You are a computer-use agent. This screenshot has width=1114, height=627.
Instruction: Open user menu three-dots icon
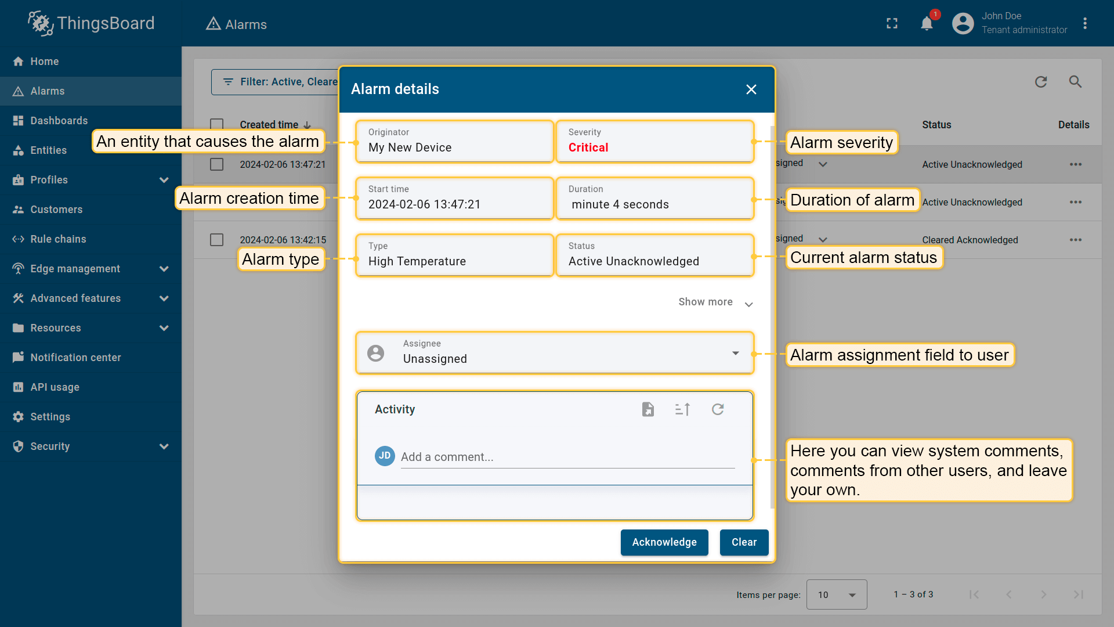1084,24
